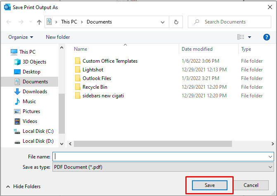
Task: Open the Custom Office Templates folder icon
Action: [x=78, y=61]
